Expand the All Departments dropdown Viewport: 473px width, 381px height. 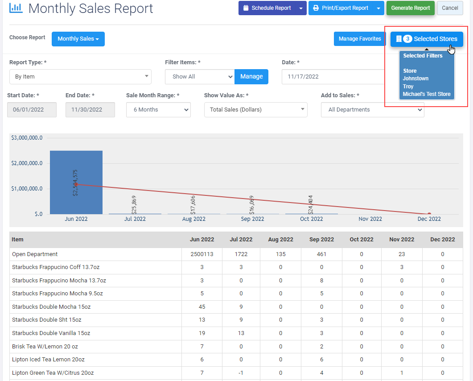click(372, 110)
